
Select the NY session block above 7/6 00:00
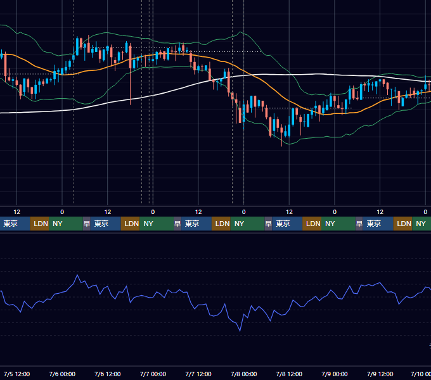coord(66,224)
